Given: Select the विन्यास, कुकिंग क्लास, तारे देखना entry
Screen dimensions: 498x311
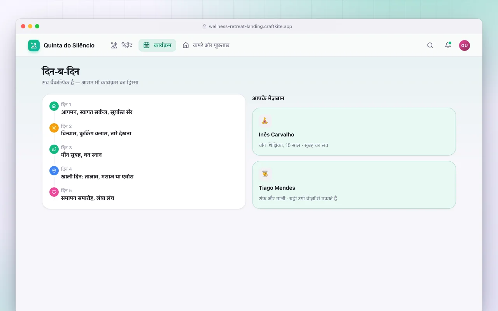Looking at the screenshot, I should click(96, 133).
